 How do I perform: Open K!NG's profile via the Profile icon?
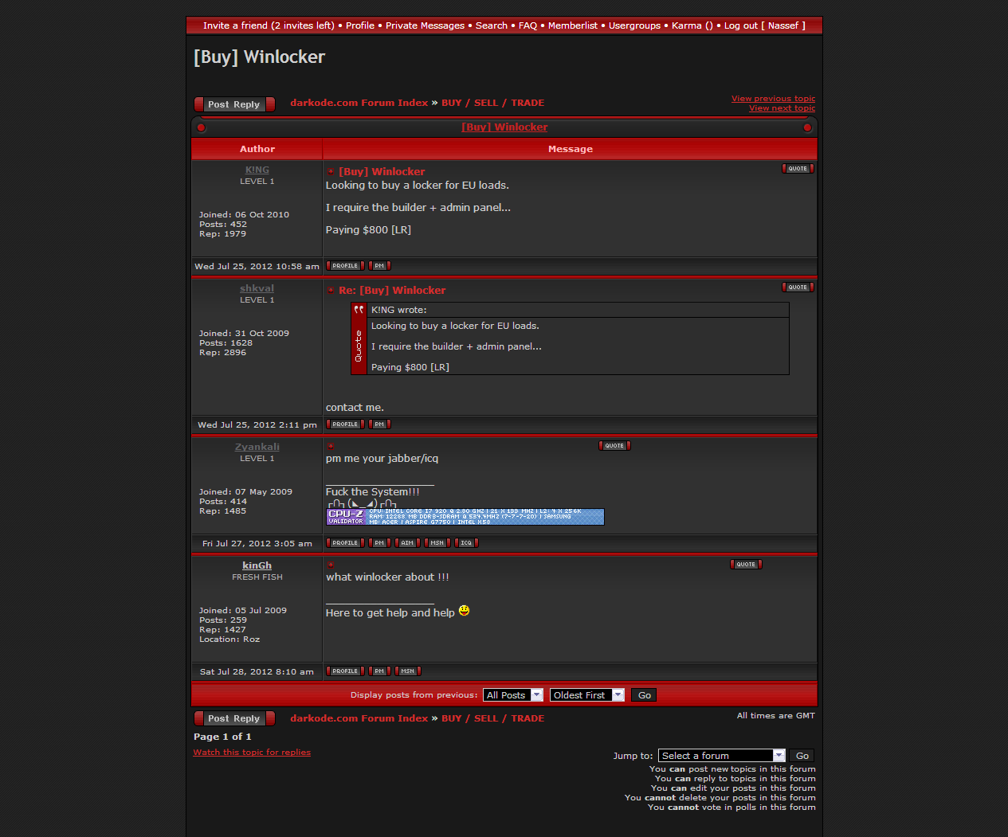pos(345,266)
